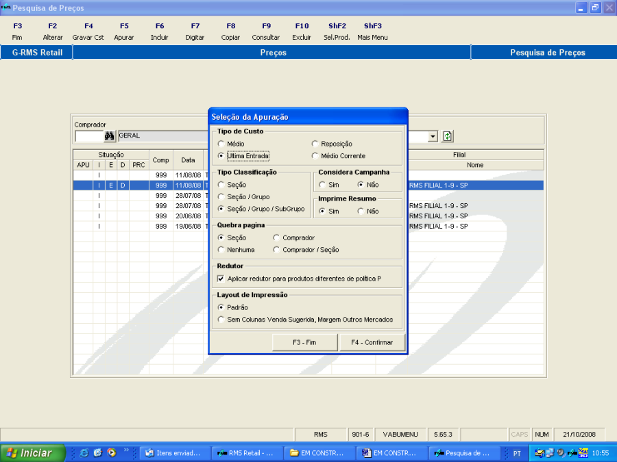
Task: Click the taskbar clock showing 10:55
Action: click(x=601, y=453)
